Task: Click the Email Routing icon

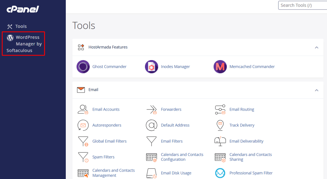Action: [x=220, y=109]
